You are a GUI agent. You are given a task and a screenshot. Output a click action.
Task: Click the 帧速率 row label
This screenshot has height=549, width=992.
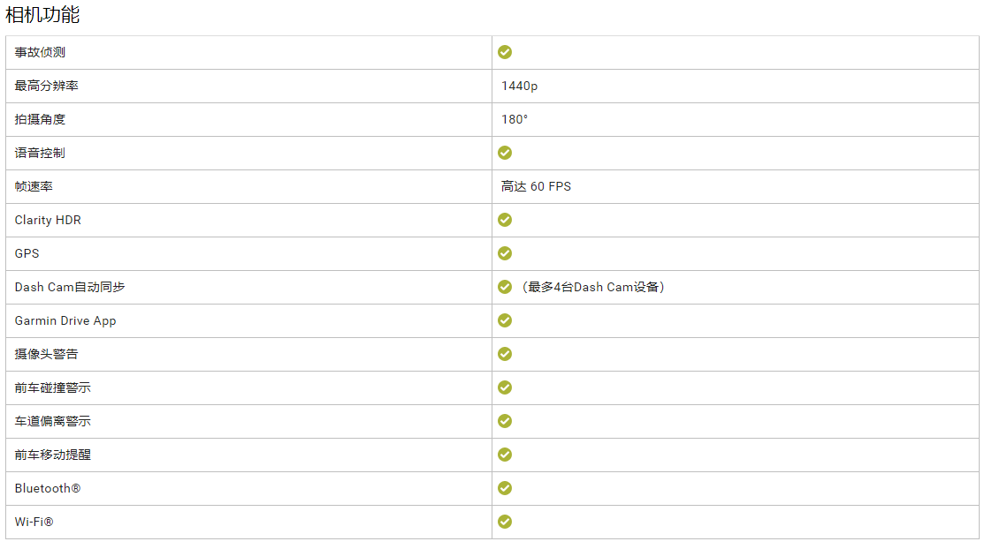click(x=34, y=186)
